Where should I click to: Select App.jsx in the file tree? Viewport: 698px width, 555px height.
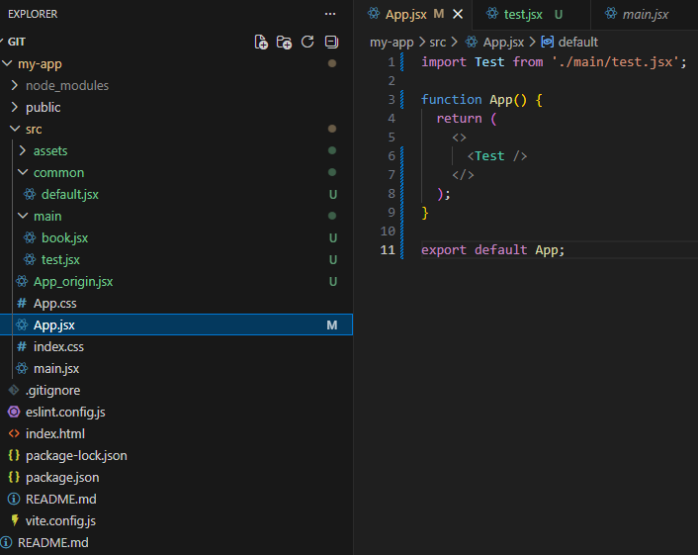tap(176, 324)
